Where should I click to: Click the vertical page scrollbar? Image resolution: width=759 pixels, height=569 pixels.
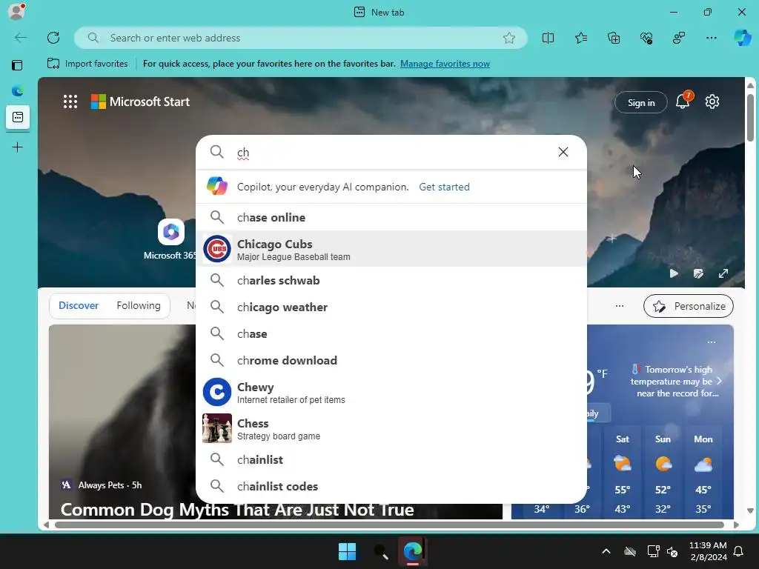click(750, 116)
